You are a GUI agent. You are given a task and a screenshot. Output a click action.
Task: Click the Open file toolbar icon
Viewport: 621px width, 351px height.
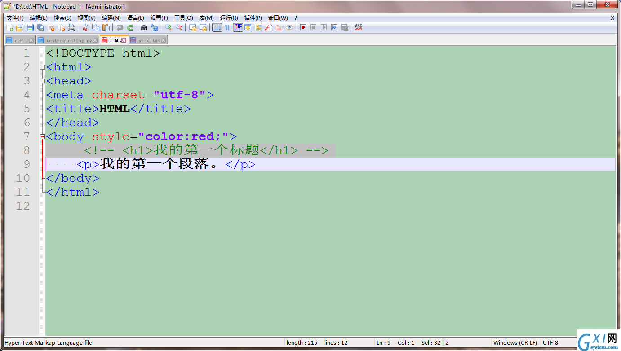(19, 27)
